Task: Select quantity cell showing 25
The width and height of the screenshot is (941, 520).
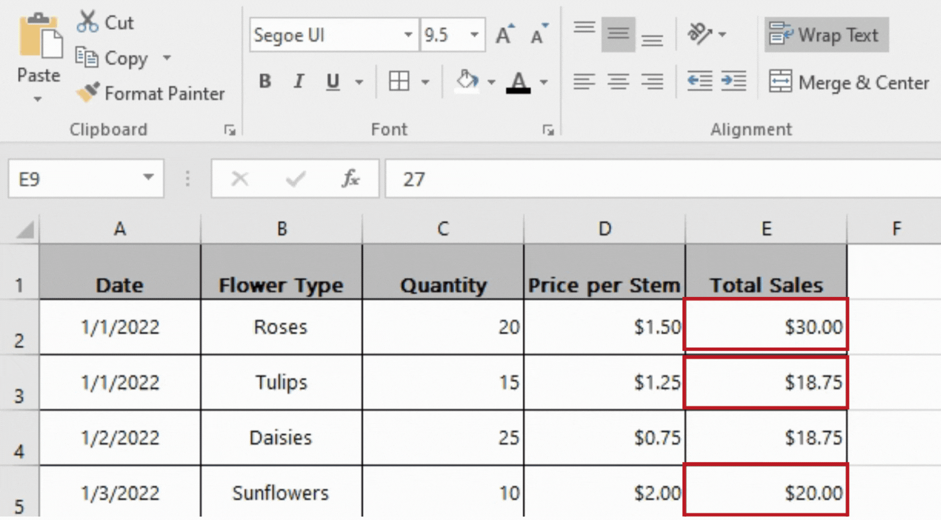Action: click(443, 438)
